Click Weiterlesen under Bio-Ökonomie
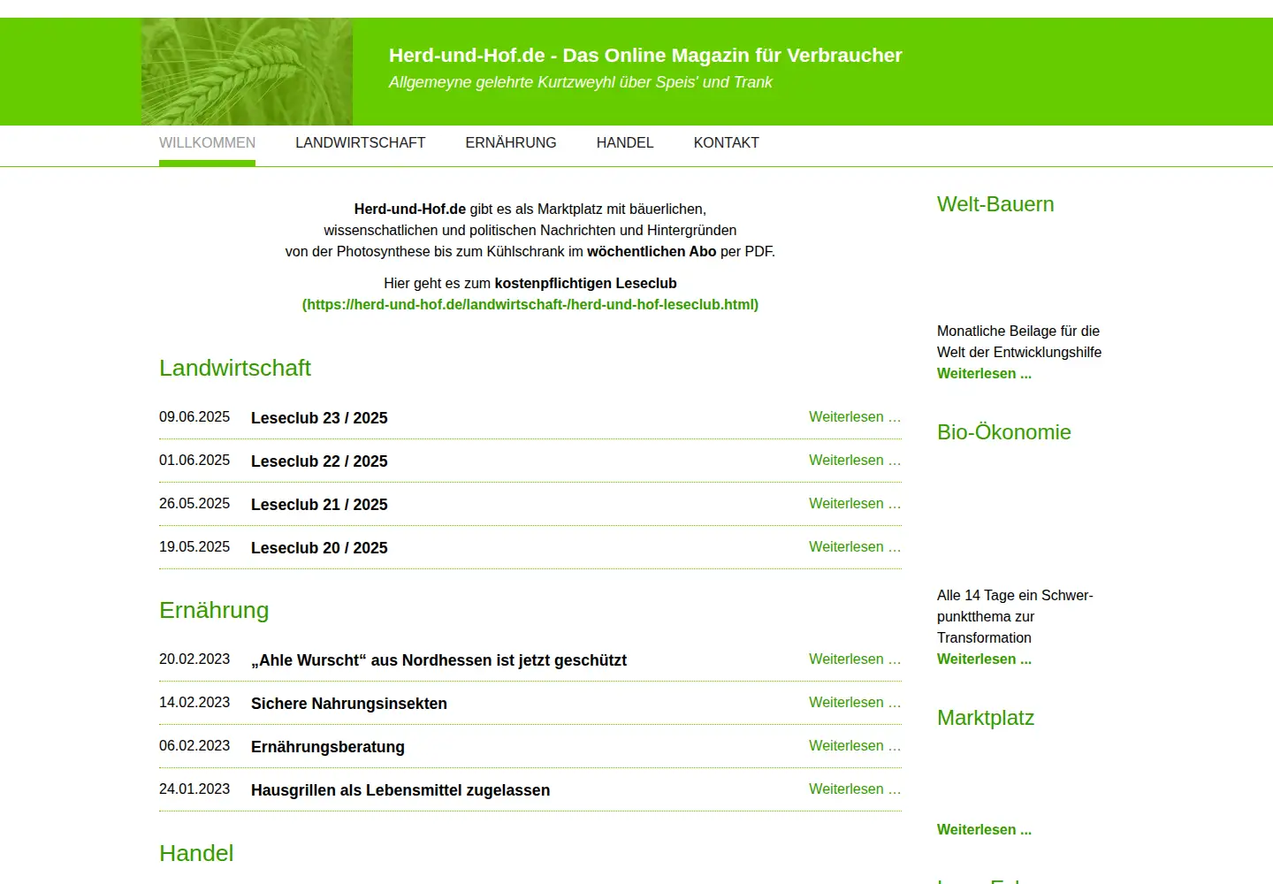This screenshot has width=1273, height=884. [x=984, y=659]
